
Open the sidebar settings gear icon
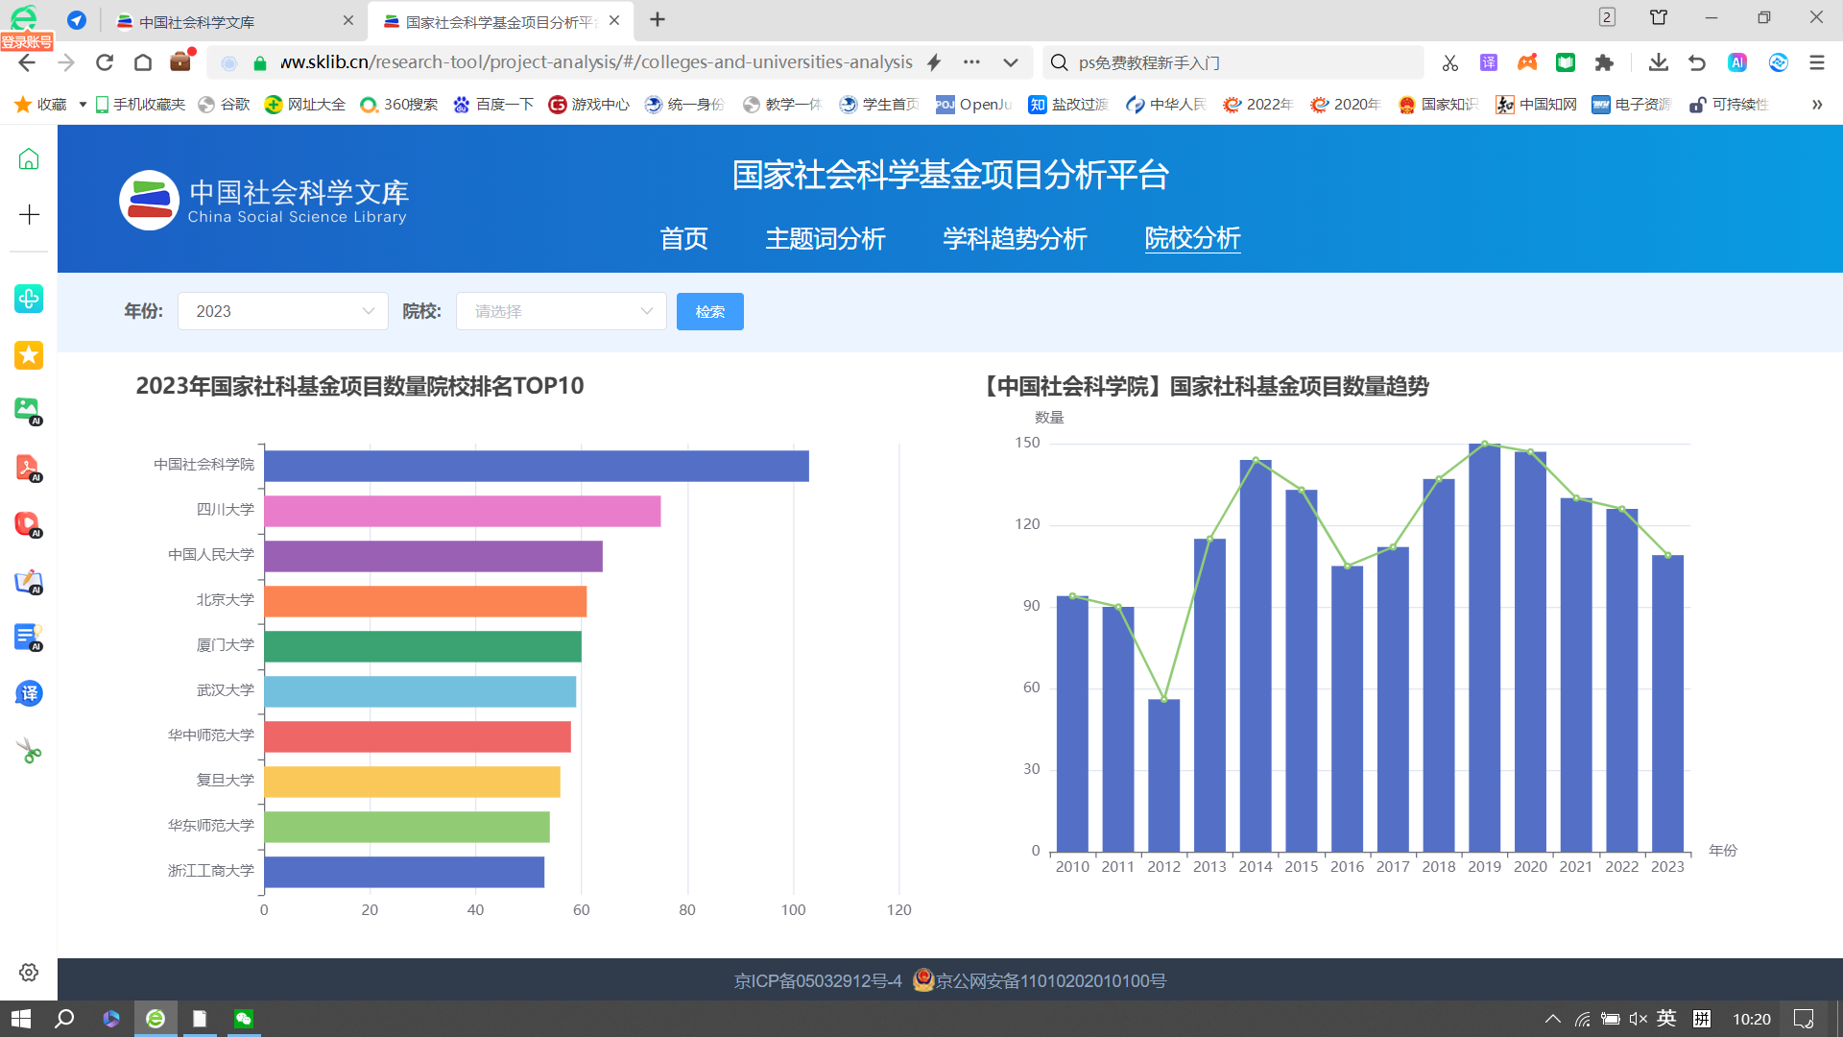29,973
